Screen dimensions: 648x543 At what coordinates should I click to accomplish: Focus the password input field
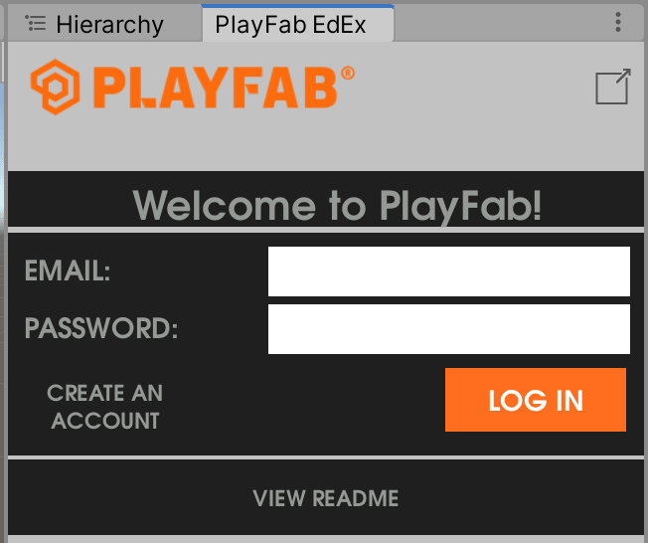click(x=449, y=329)
